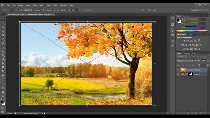Select the Crop tool
Viewport: 210px width, 118px height.
click(3, 35)
